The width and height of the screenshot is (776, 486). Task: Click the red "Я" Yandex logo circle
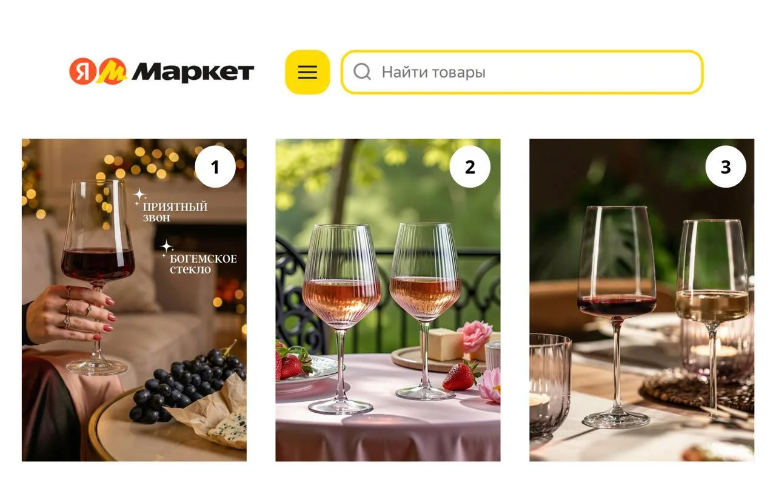82,71
